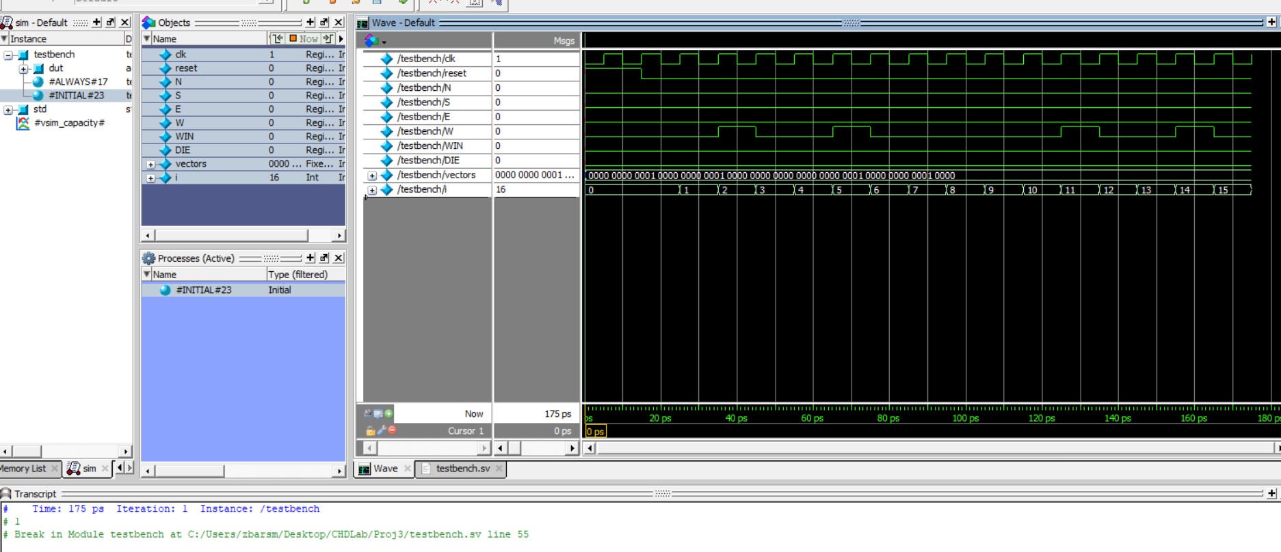
Task: Collapse the testbench instance tree node
Action: pos(8,55)
